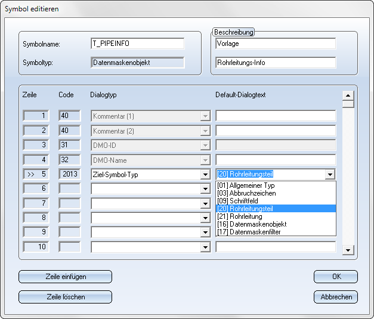Pick [21] Rohrleitung from dropdown list
374x319 pixels.
tap(240, 216)
